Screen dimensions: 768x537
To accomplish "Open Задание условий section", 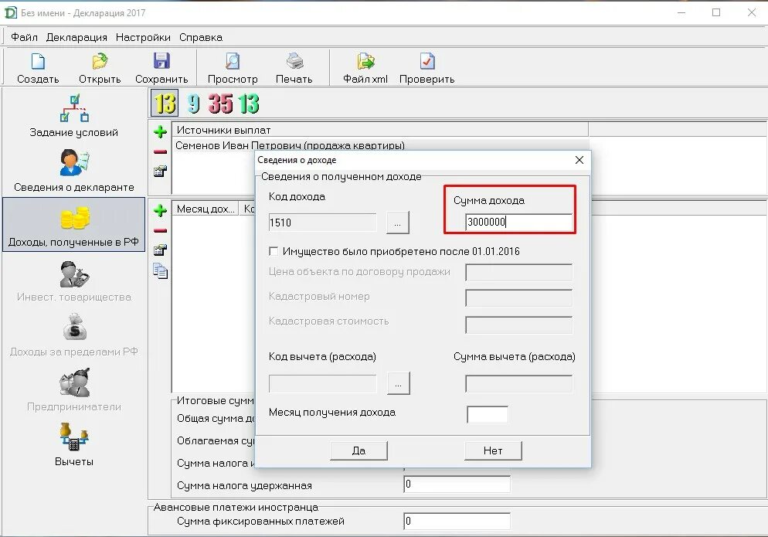I will click(x=73, y=116).
